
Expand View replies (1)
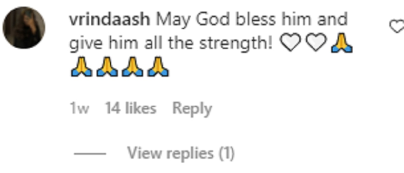[x=181, y=154]
